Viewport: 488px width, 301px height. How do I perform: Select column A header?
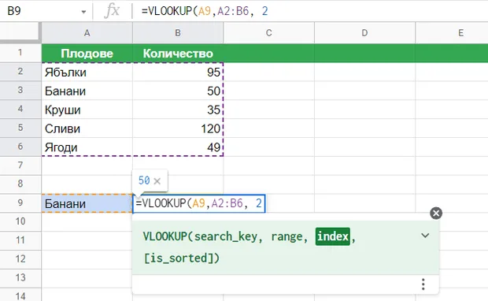(87, 33)
